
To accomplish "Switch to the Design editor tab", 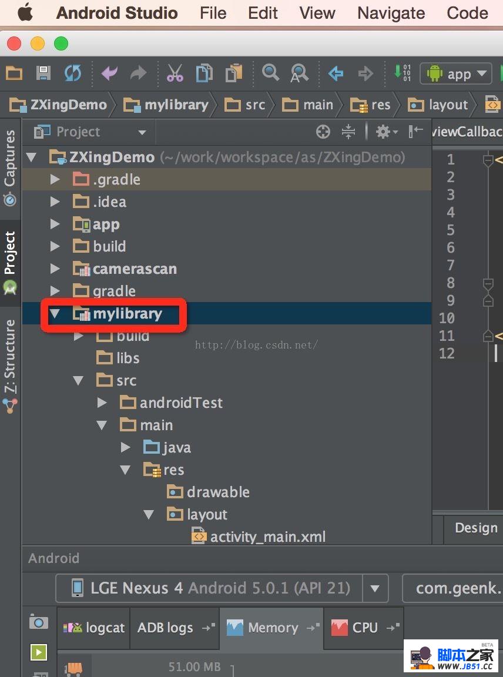I will tap(476, 528).
